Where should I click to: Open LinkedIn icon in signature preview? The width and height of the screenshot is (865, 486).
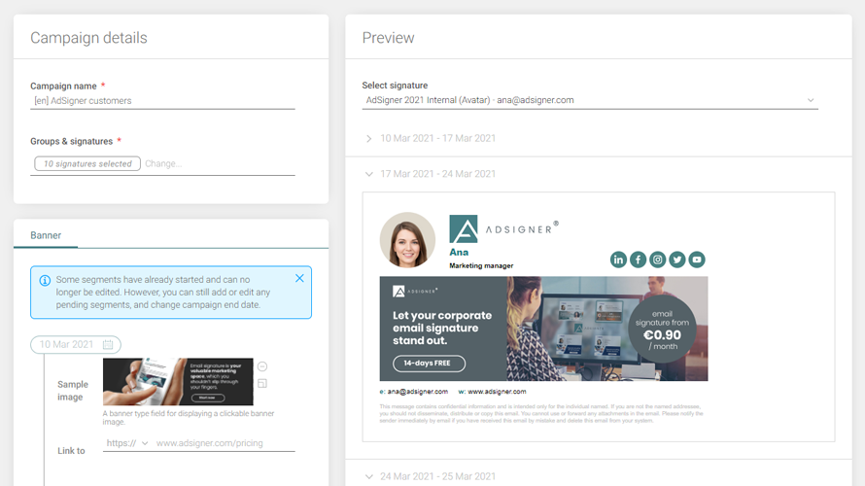click(618, 260)
